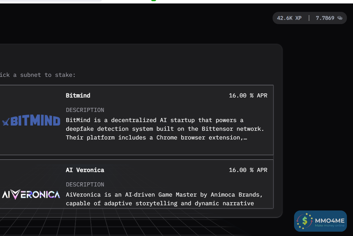Click the blue bird emblem in Bitmind logo
The image size is (353, 236).
(6, 122)
